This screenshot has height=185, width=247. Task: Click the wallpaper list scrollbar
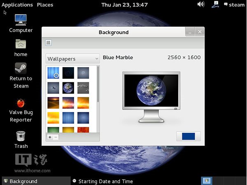click(x=98, y=84)
